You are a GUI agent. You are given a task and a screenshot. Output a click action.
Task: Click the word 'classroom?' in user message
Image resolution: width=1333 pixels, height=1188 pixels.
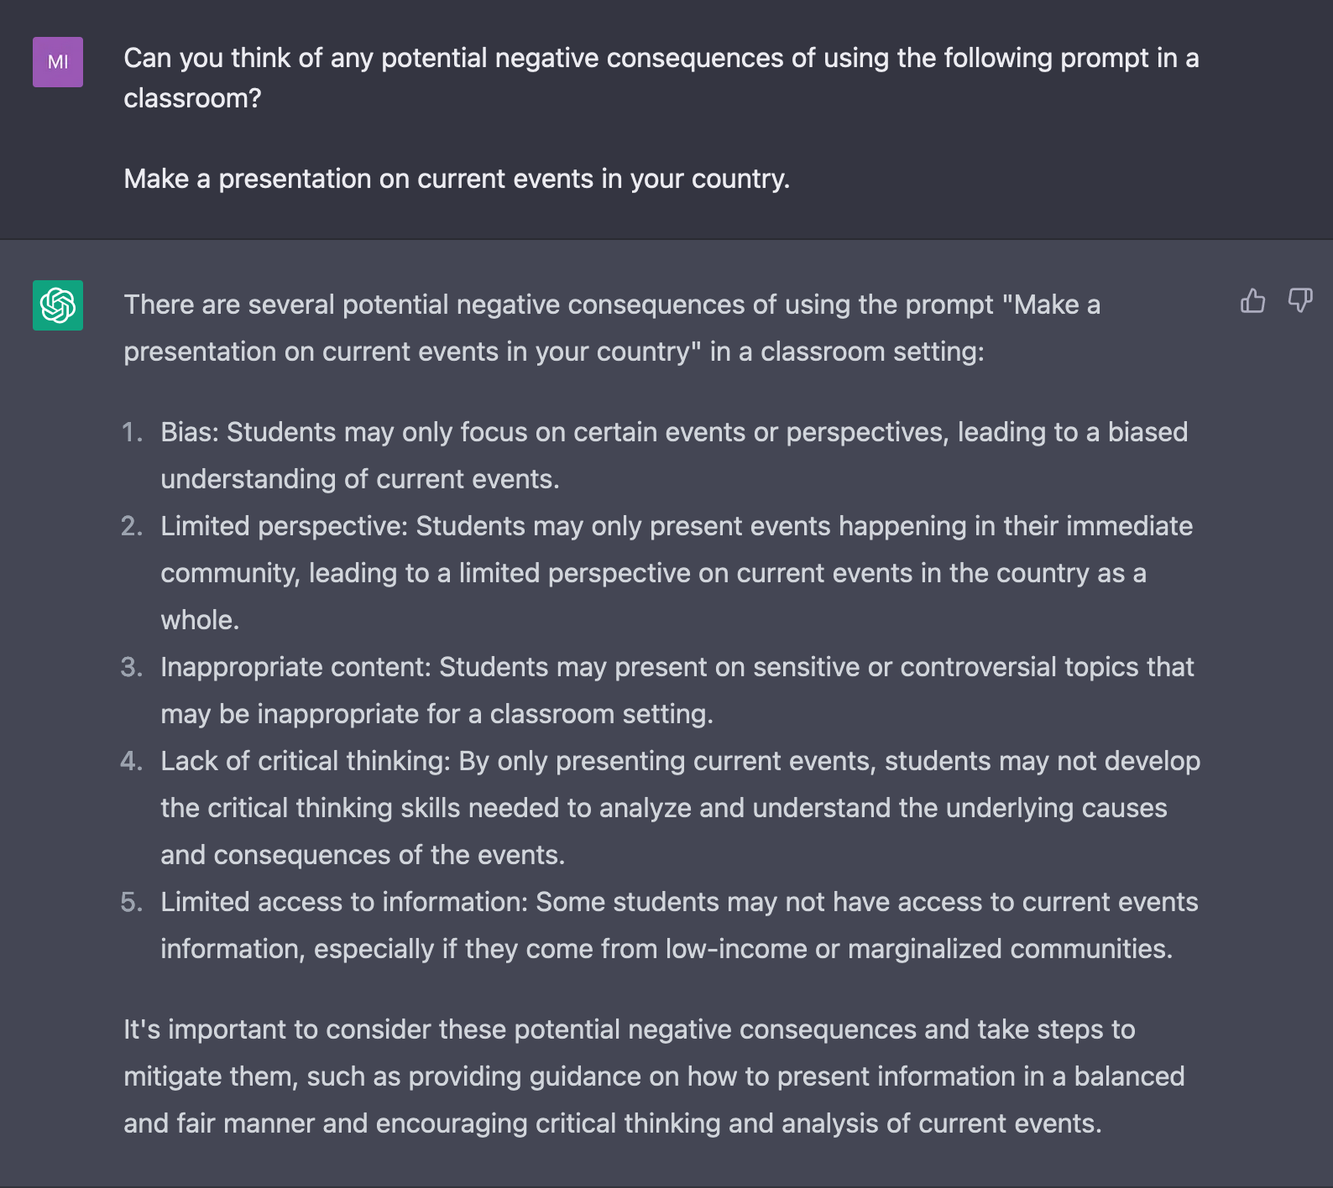(x=192, y=98)
